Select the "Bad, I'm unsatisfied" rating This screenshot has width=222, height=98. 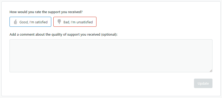[75, 22]
